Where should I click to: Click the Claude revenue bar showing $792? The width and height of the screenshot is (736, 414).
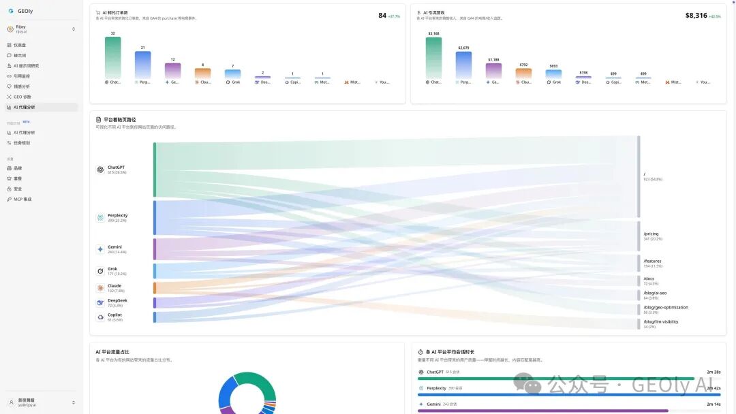(524, 73)
